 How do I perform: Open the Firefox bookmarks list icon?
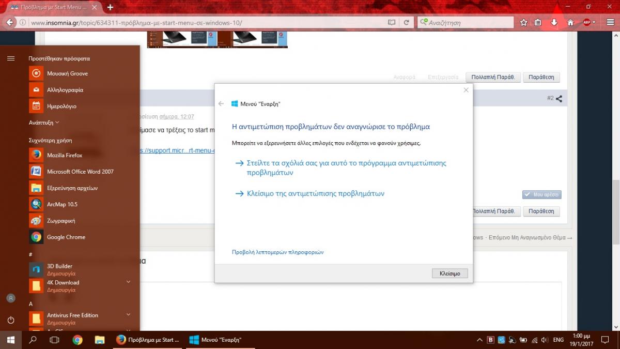click(538, 22)
